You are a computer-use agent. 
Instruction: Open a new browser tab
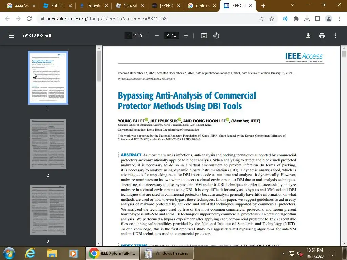point(263,6)
